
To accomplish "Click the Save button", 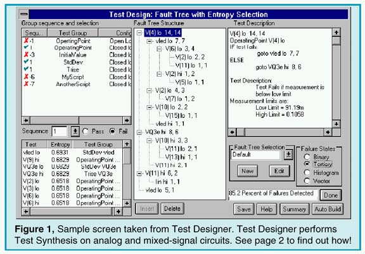I will click(244, 209).
